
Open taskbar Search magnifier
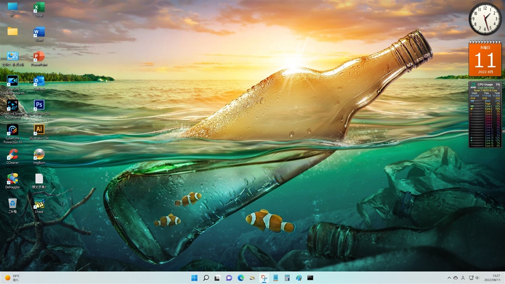206,278
